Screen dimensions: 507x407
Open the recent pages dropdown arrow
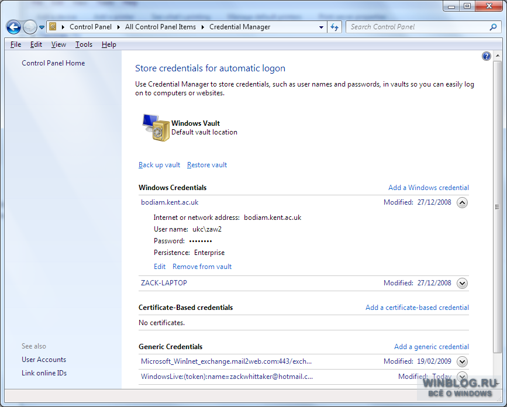click(42, 27)
